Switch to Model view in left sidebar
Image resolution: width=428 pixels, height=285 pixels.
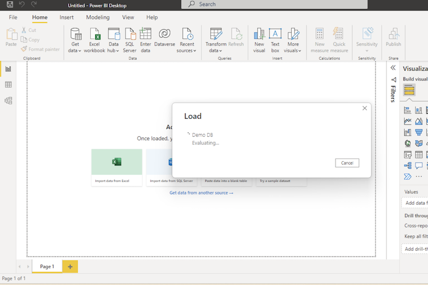pos(8,101)
